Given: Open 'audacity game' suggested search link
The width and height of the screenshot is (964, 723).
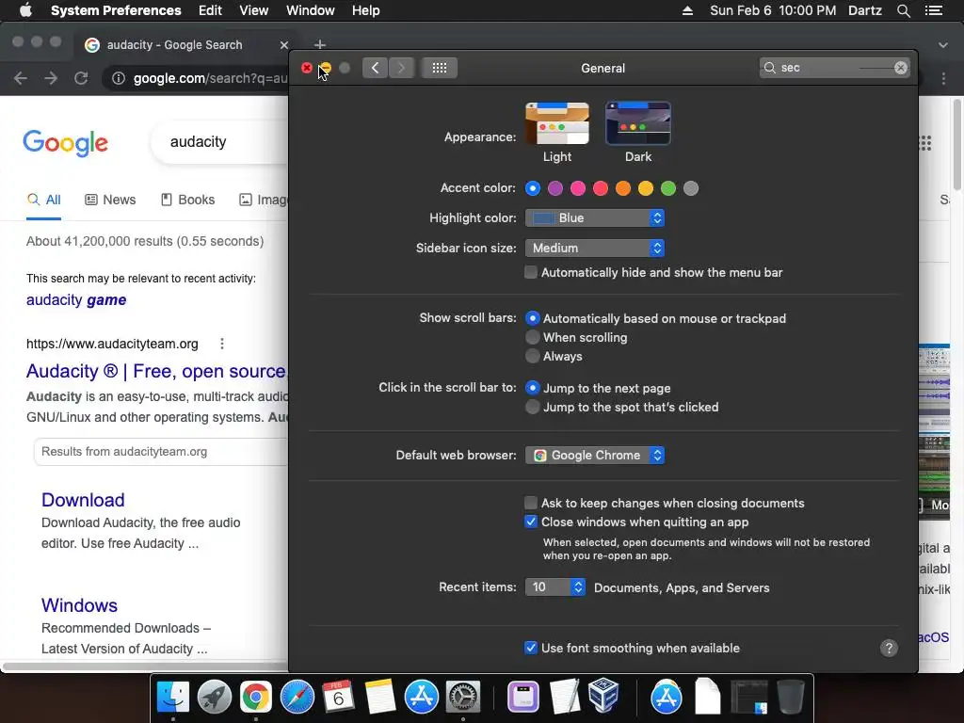Looking at the screenshot, I should (76, 300).
